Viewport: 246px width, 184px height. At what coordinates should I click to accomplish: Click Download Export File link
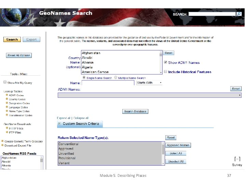point(18,145)
